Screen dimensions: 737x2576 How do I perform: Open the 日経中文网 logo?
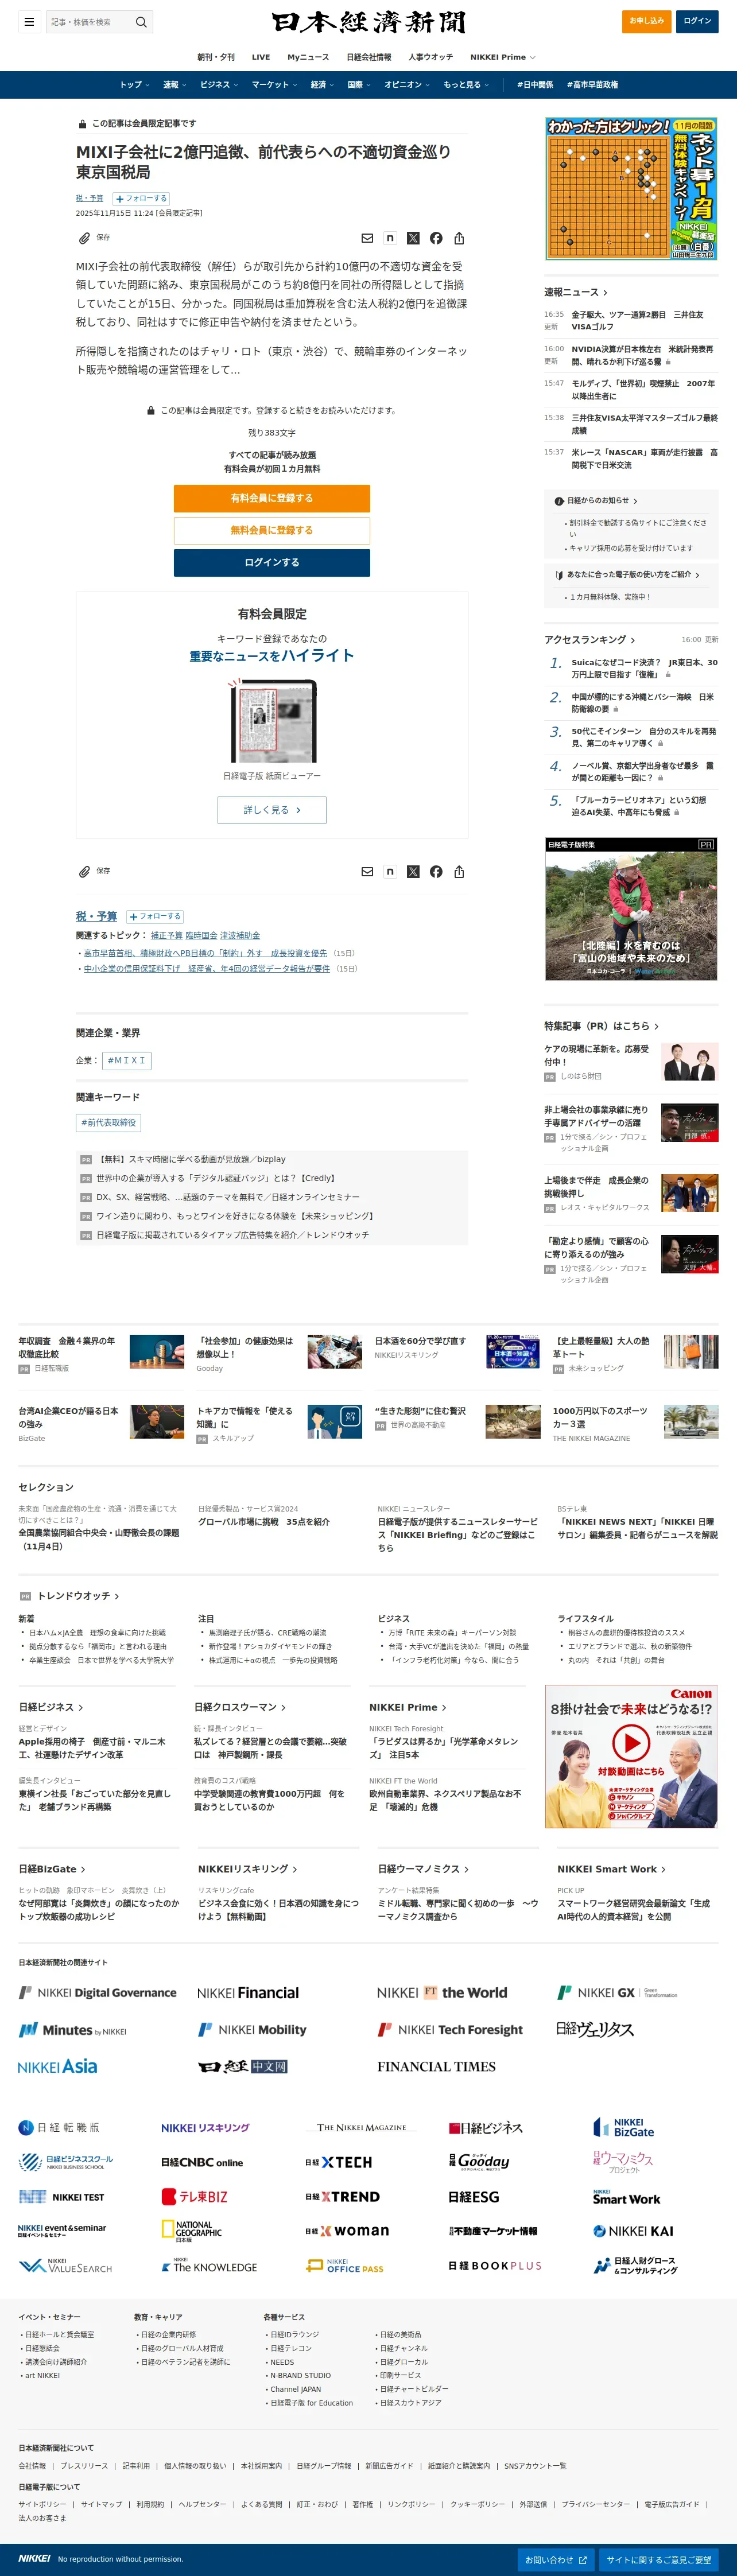(x=242, y=2066)
